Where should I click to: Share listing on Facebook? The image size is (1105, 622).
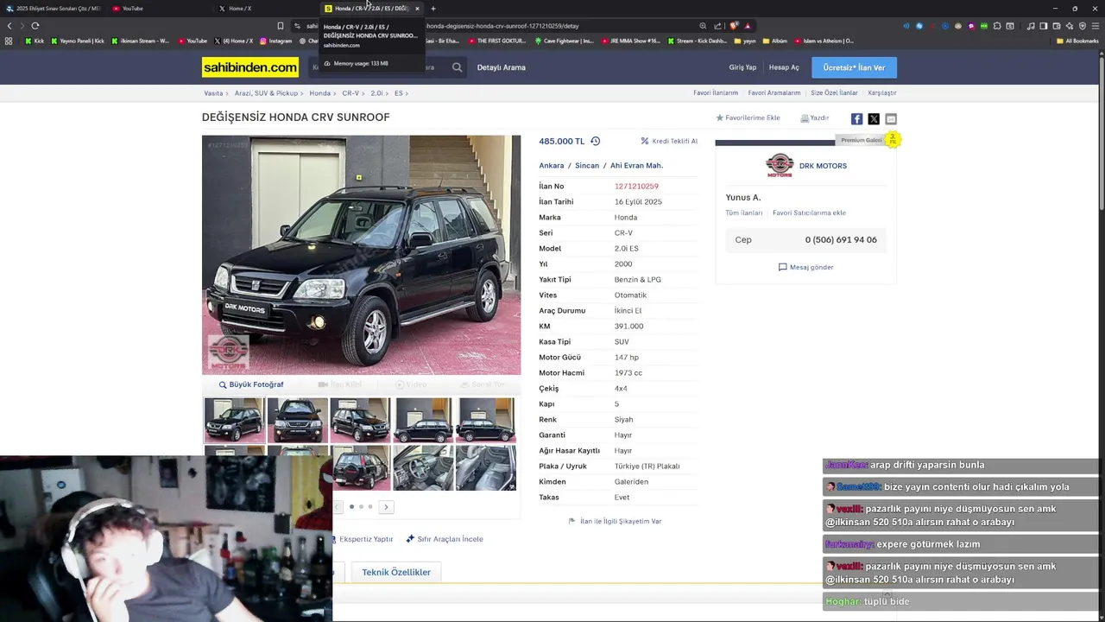856,119
